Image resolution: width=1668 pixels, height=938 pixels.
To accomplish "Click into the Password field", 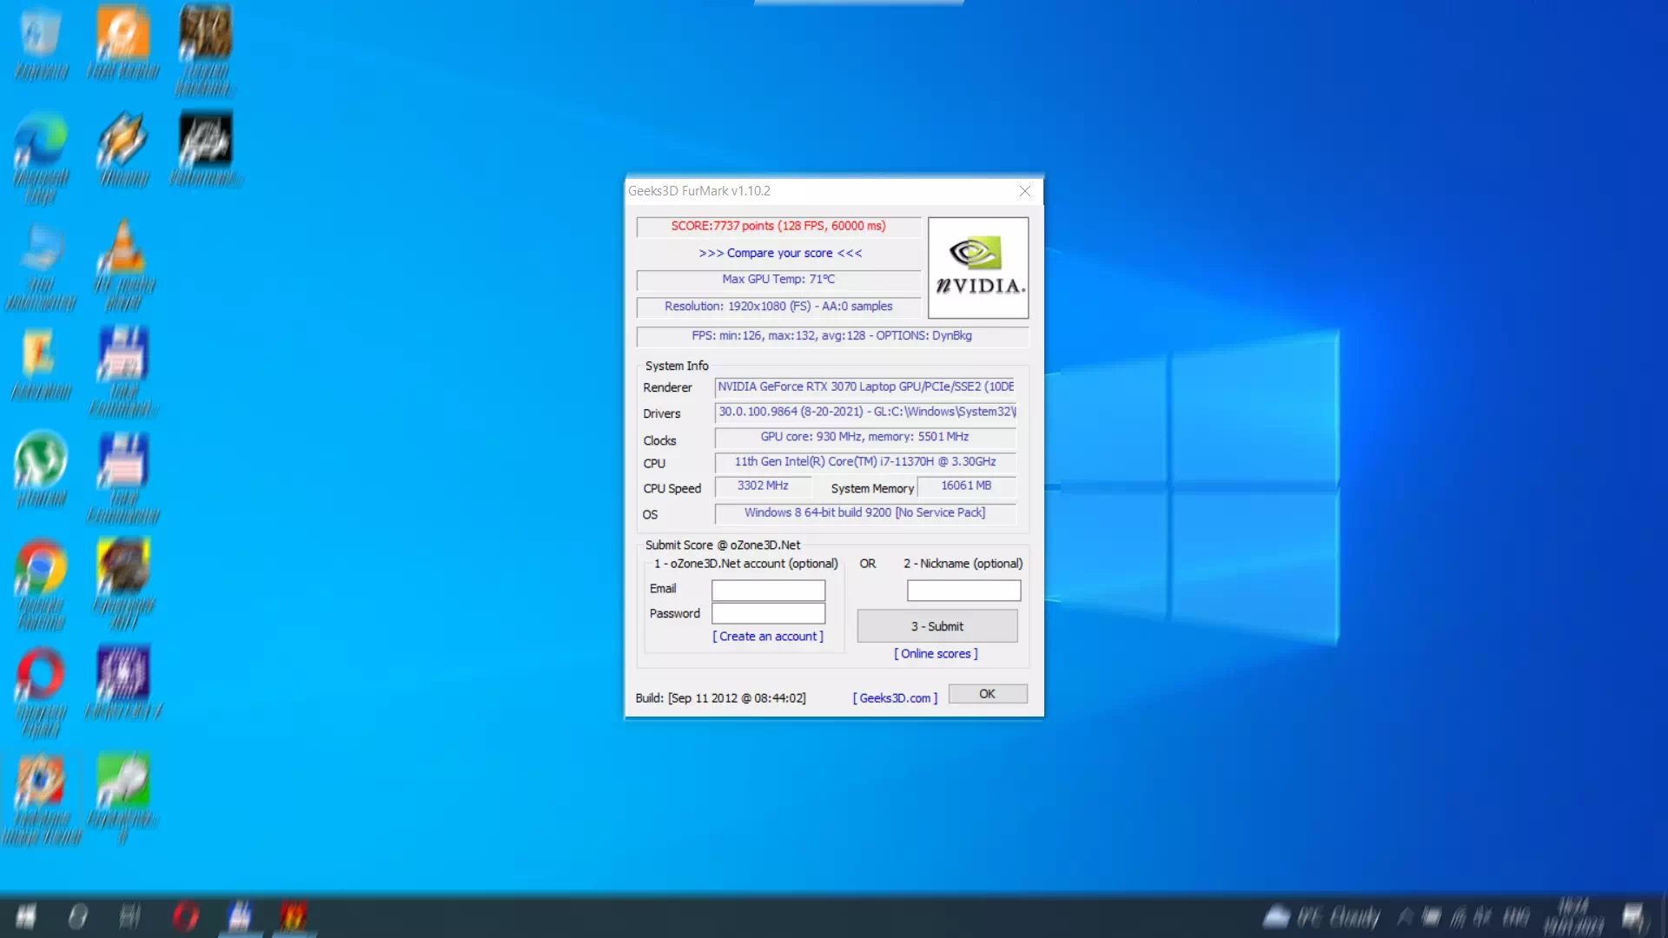I will coord(768,614).
